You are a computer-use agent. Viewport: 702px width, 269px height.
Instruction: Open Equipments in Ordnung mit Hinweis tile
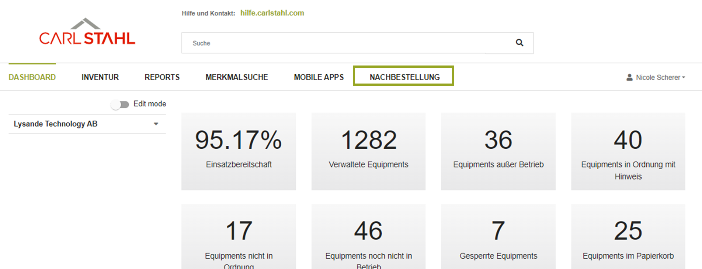628,151
